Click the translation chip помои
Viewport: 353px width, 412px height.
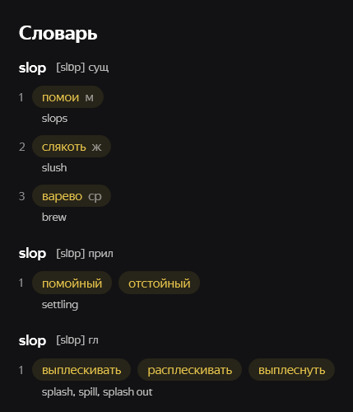[67, 97]
